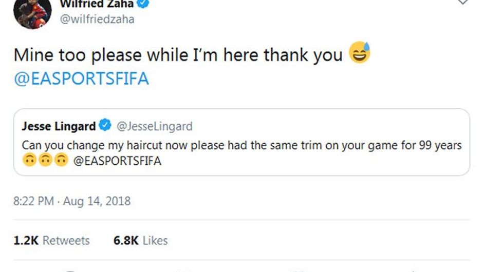
Task: View the 1.2K Retweets list
Action: tap(51, 240)
